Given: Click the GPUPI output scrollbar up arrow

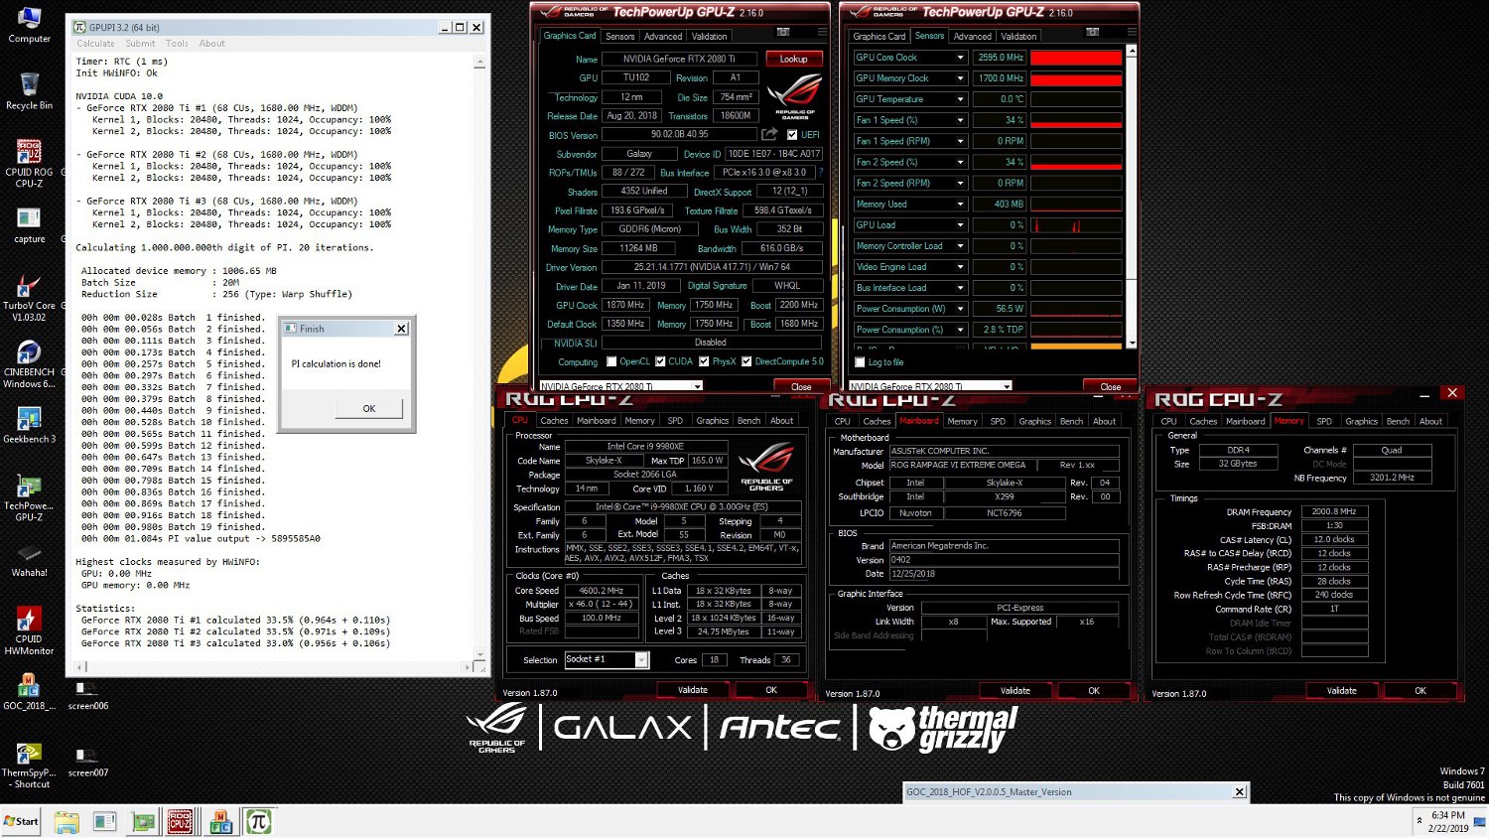Looking at the screenshot, I should click(x=479, y=63).
